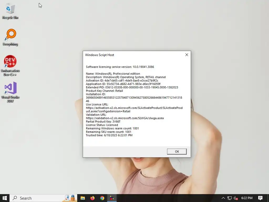Open the clock showing 6:22 PM
This screenshot has height=202, width=269.
coord(247,198)
